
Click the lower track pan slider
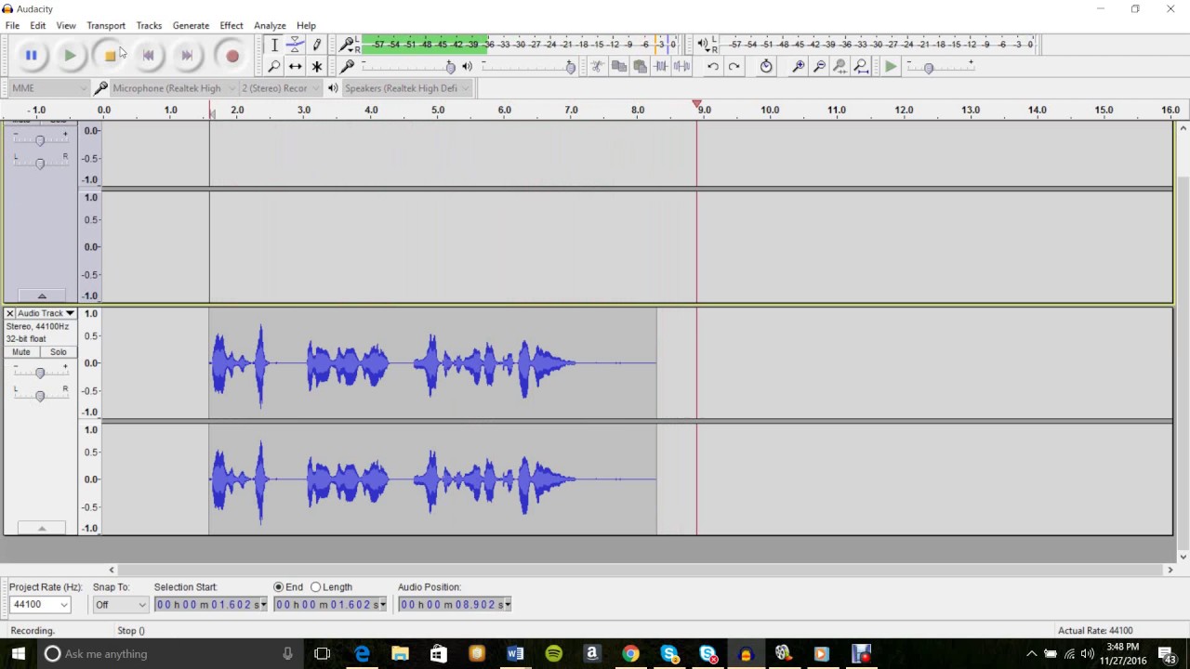pyautogui.click(x=40, y=395)
